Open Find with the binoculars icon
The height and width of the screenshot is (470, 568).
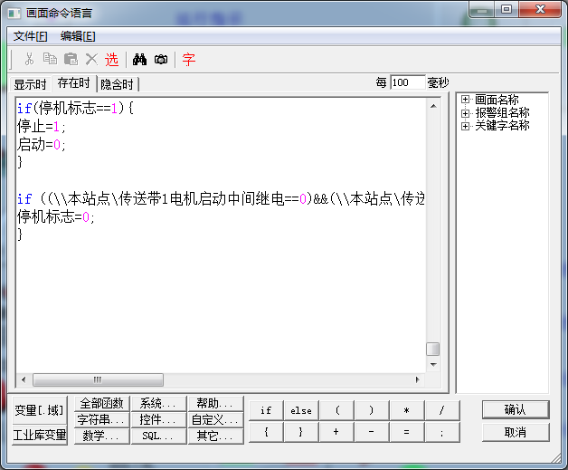click(140, 59)
